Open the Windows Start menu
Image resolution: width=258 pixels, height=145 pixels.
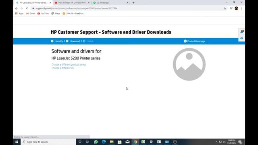(17, 142)
